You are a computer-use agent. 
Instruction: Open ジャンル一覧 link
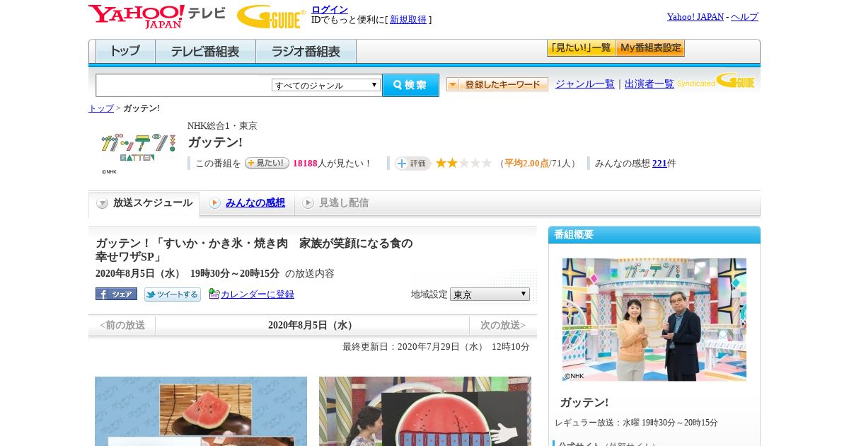tap(585, 84)
